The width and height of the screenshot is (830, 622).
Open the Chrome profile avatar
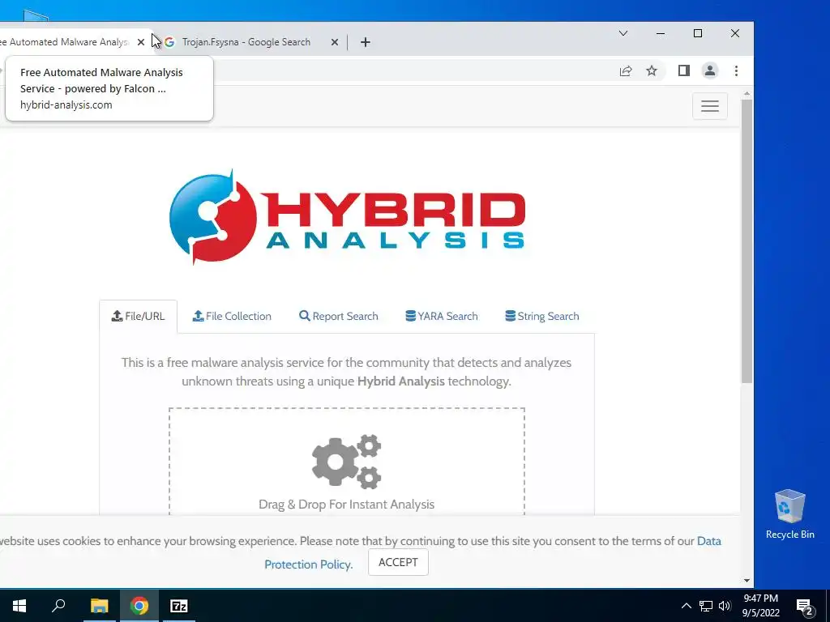click(x=710, y=71)
